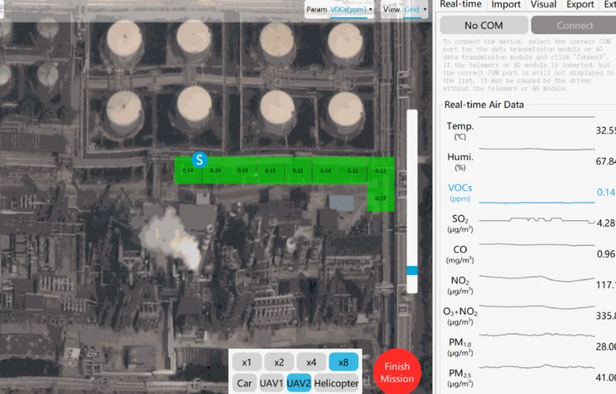Switch to the Visual tab
The image size is (616, 394).
pos(543,5)
